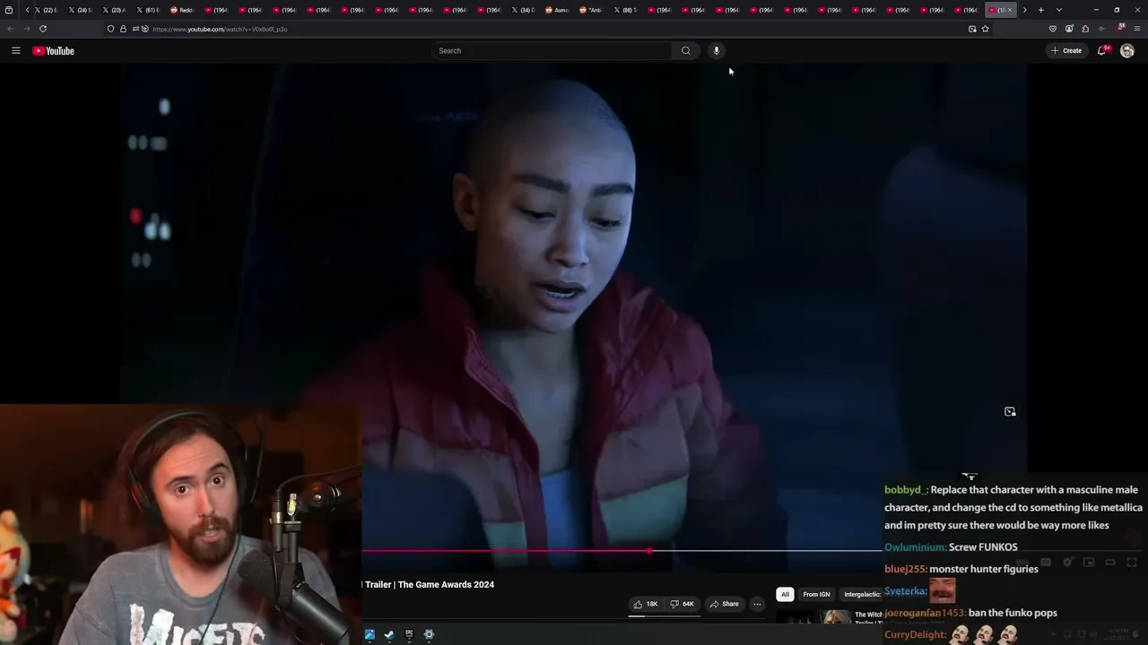
Task: Bookmark this page with the star
Action: pyautogui.click(x=985, y=29)
